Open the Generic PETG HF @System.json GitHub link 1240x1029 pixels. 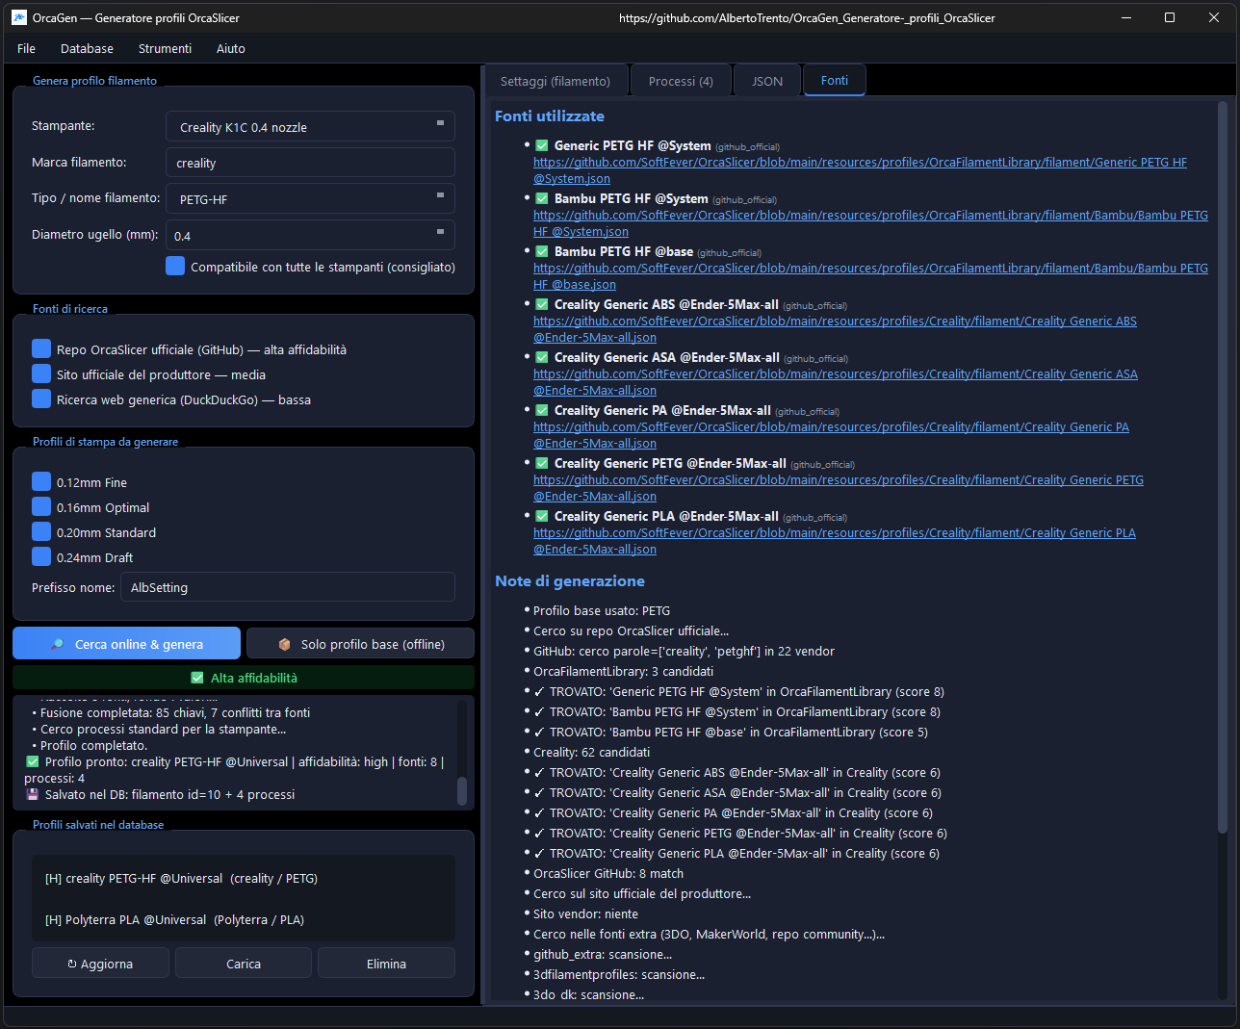point(860,170)
